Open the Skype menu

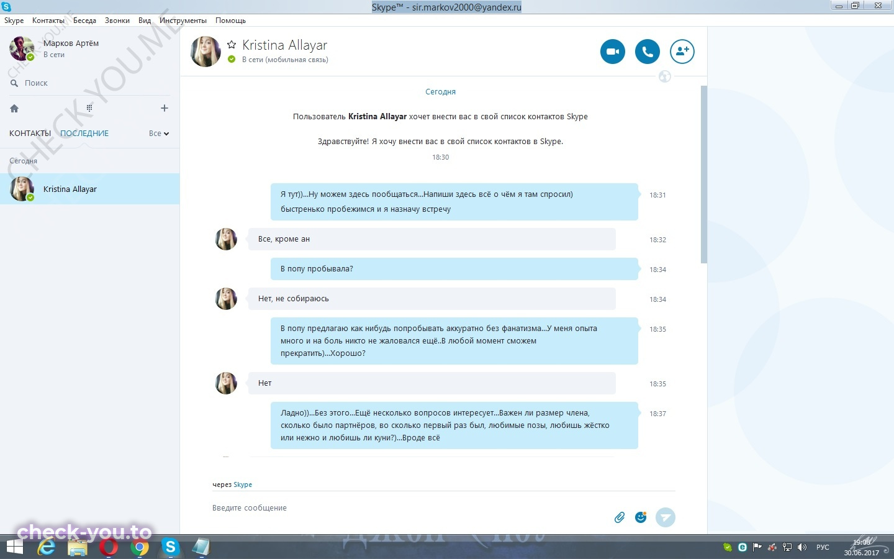(x=14, y=20)
